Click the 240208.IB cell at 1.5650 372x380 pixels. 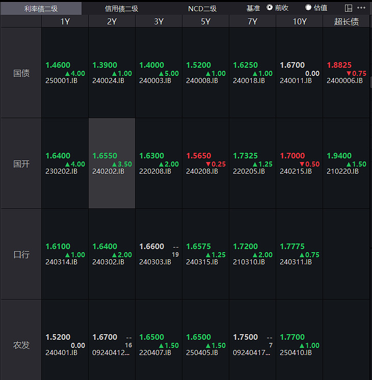(205, 164)
